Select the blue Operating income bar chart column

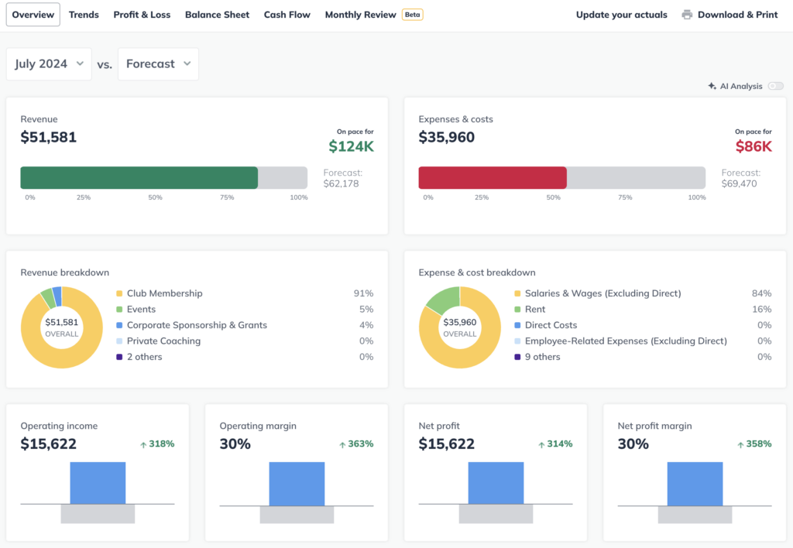pyautogui.click(x=98, y=480)
